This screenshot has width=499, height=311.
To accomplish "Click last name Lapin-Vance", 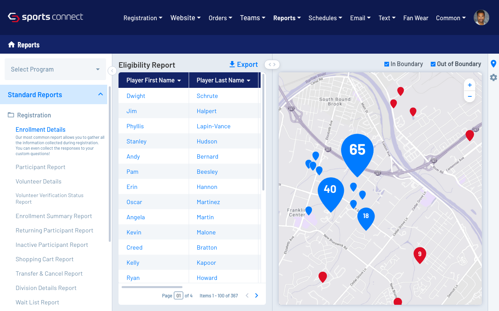I will tap(214, 126).
